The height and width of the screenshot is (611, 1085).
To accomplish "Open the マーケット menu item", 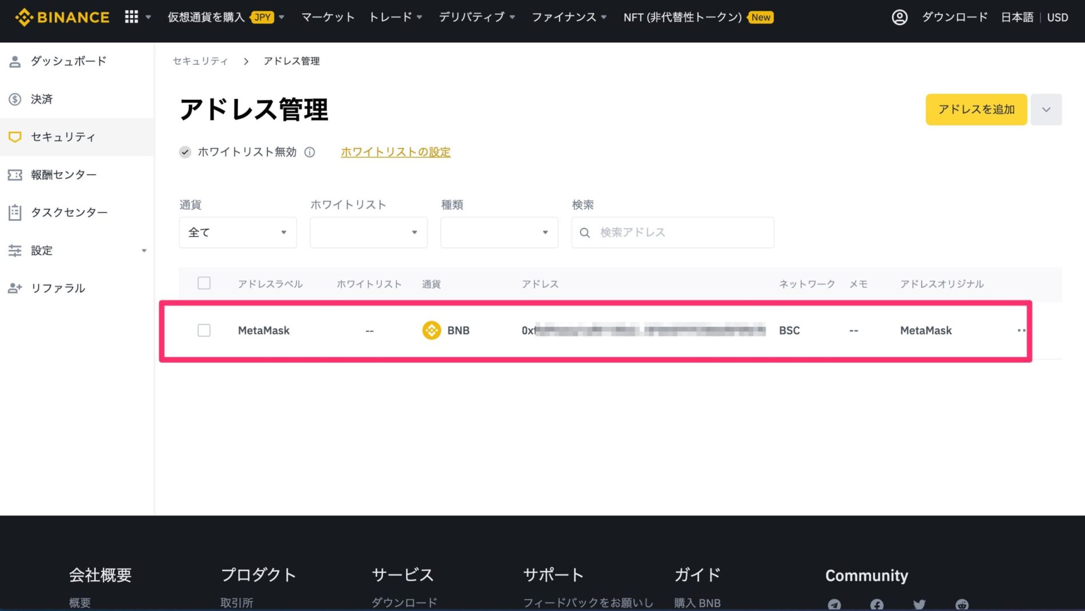I will click(328, 17).
